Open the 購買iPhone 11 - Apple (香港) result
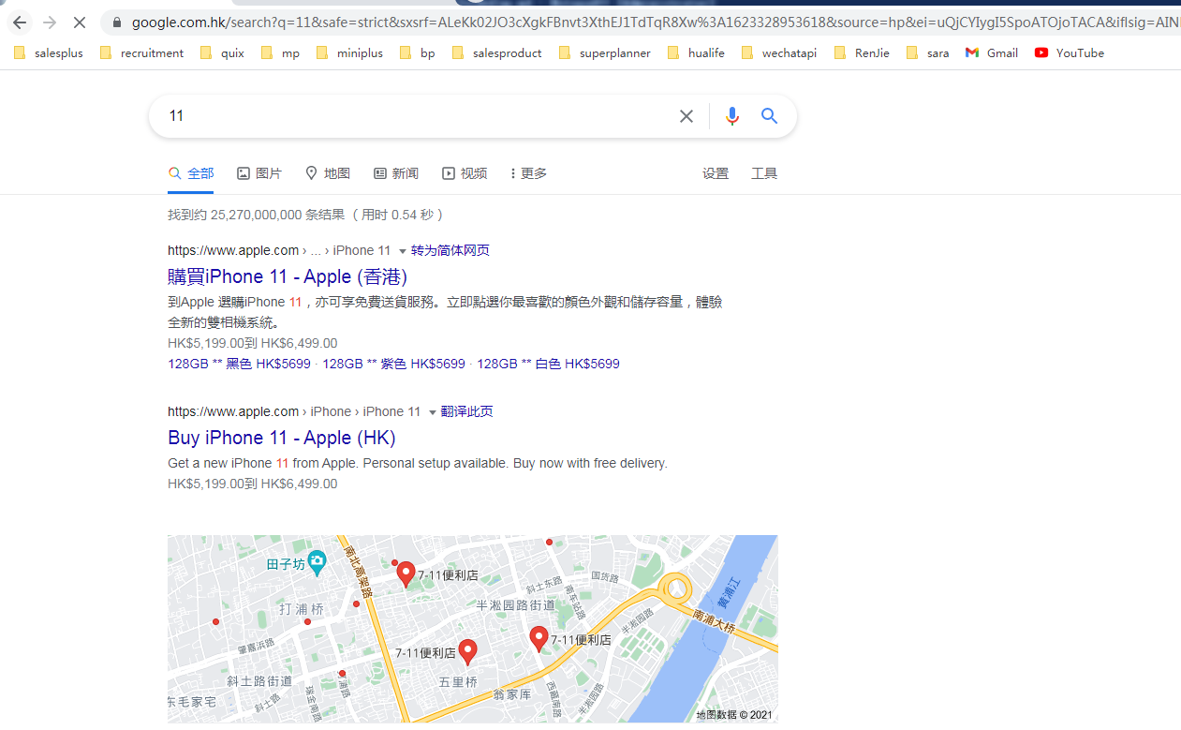 click(x=288, y=276)
